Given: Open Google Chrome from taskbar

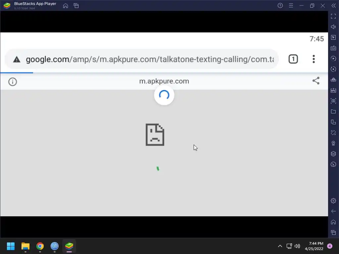Looking at the screenshot, I should 40,246.
